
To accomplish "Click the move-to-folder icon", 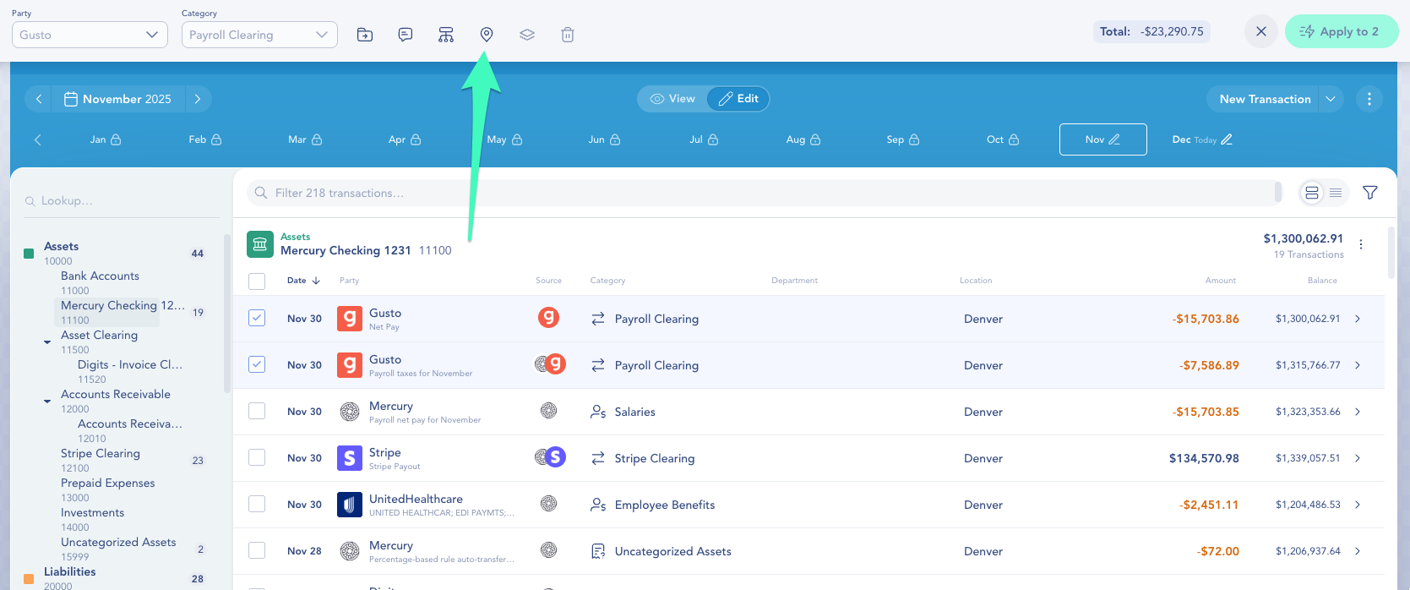I will 365,35.
